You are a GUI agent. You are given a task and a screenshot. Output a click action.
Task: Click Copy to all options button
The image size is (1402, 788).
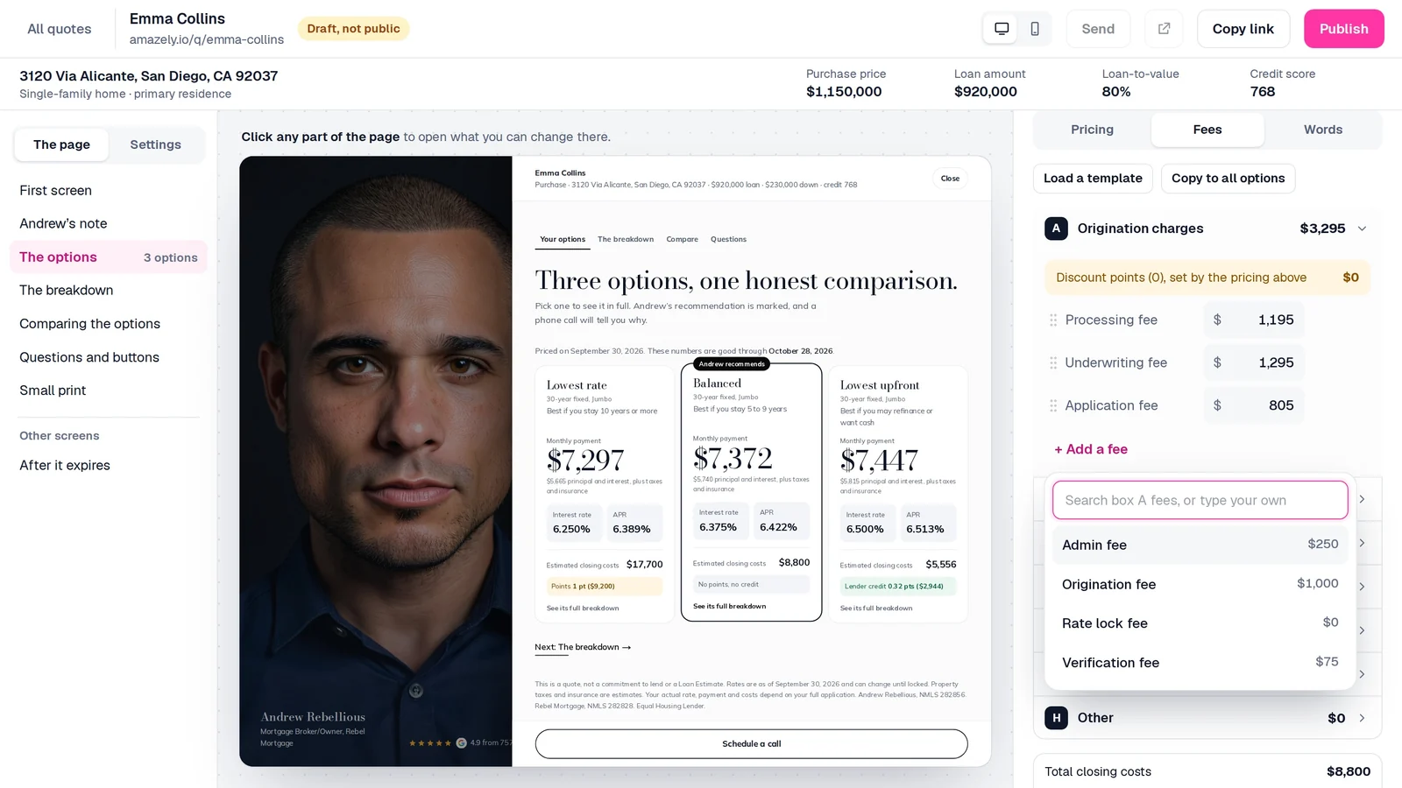[1228, 178]
